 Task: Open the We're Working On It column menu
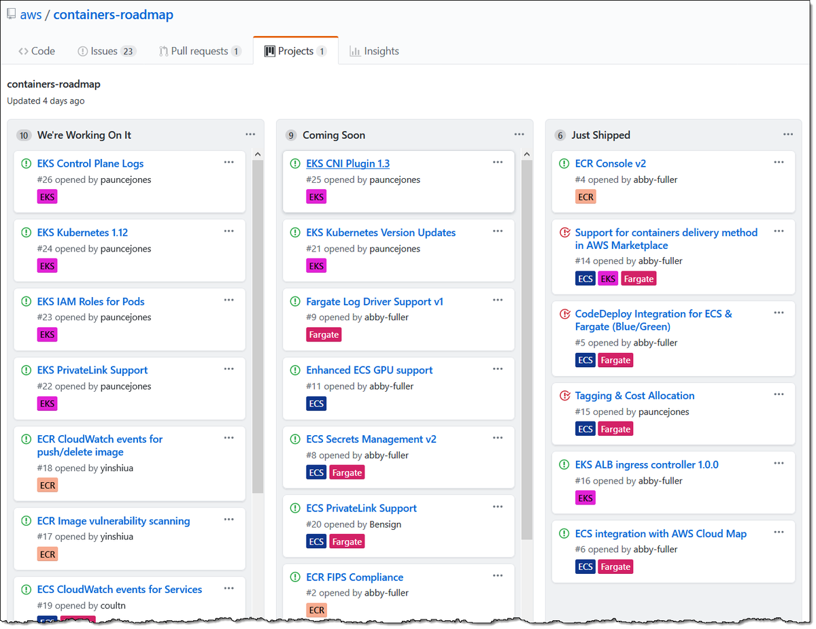click(250, 135)
